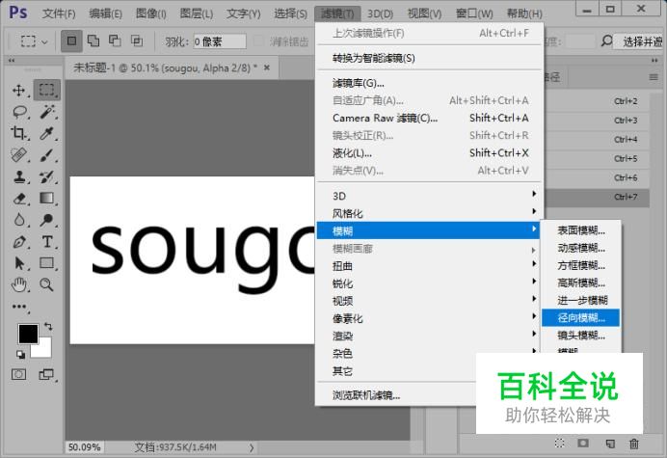The width and height of the screenshot is (667, 458).
Task: Select the Clone Stamp tool
Action: [19, 176]
